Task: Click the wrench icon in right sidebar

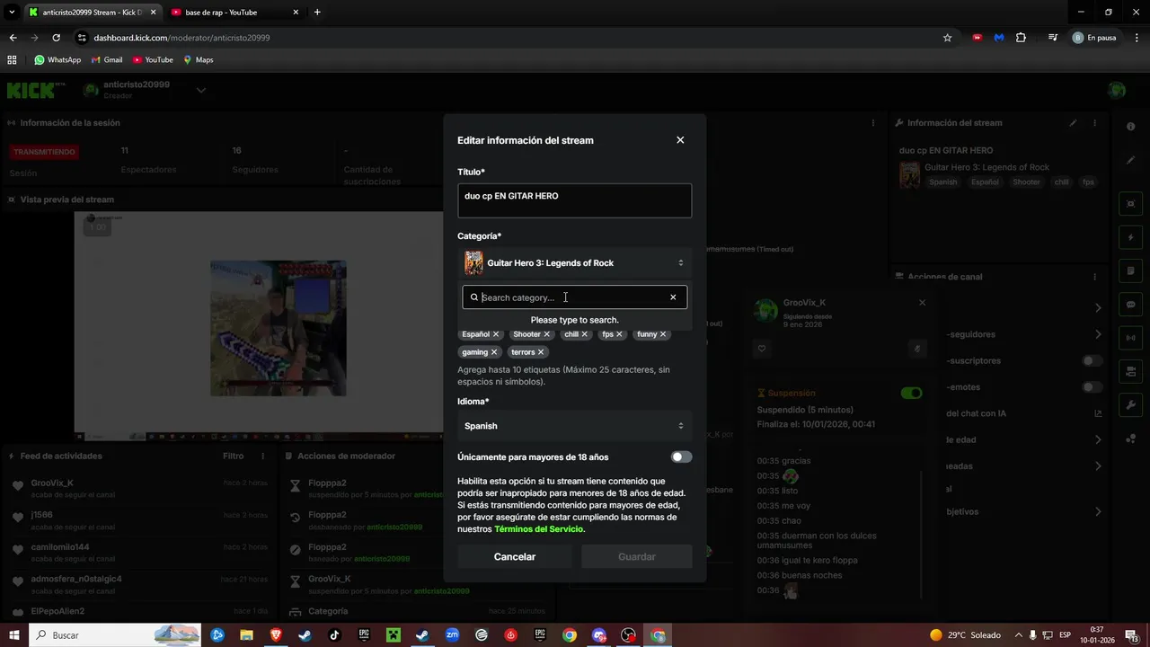Action: pos(1130,405)
